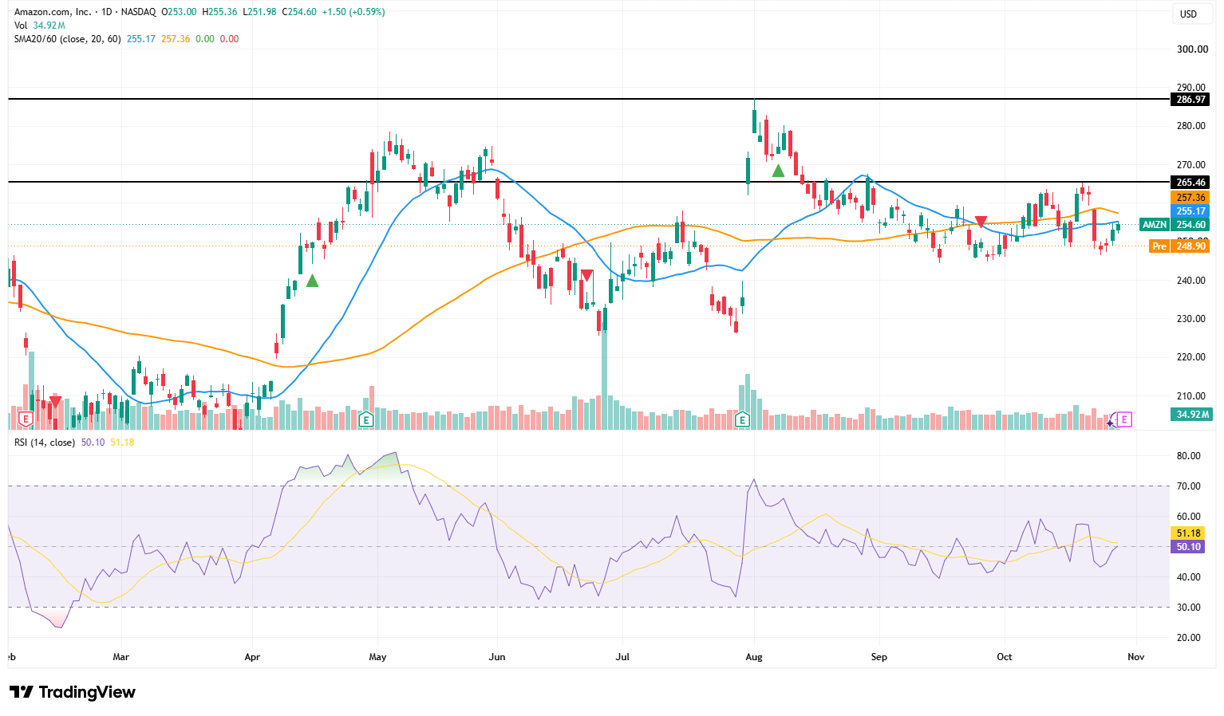Click the Nov label on the time axis
Image resolution: width=1224 pixels, height=716 pixels.
coord(1135,657)
